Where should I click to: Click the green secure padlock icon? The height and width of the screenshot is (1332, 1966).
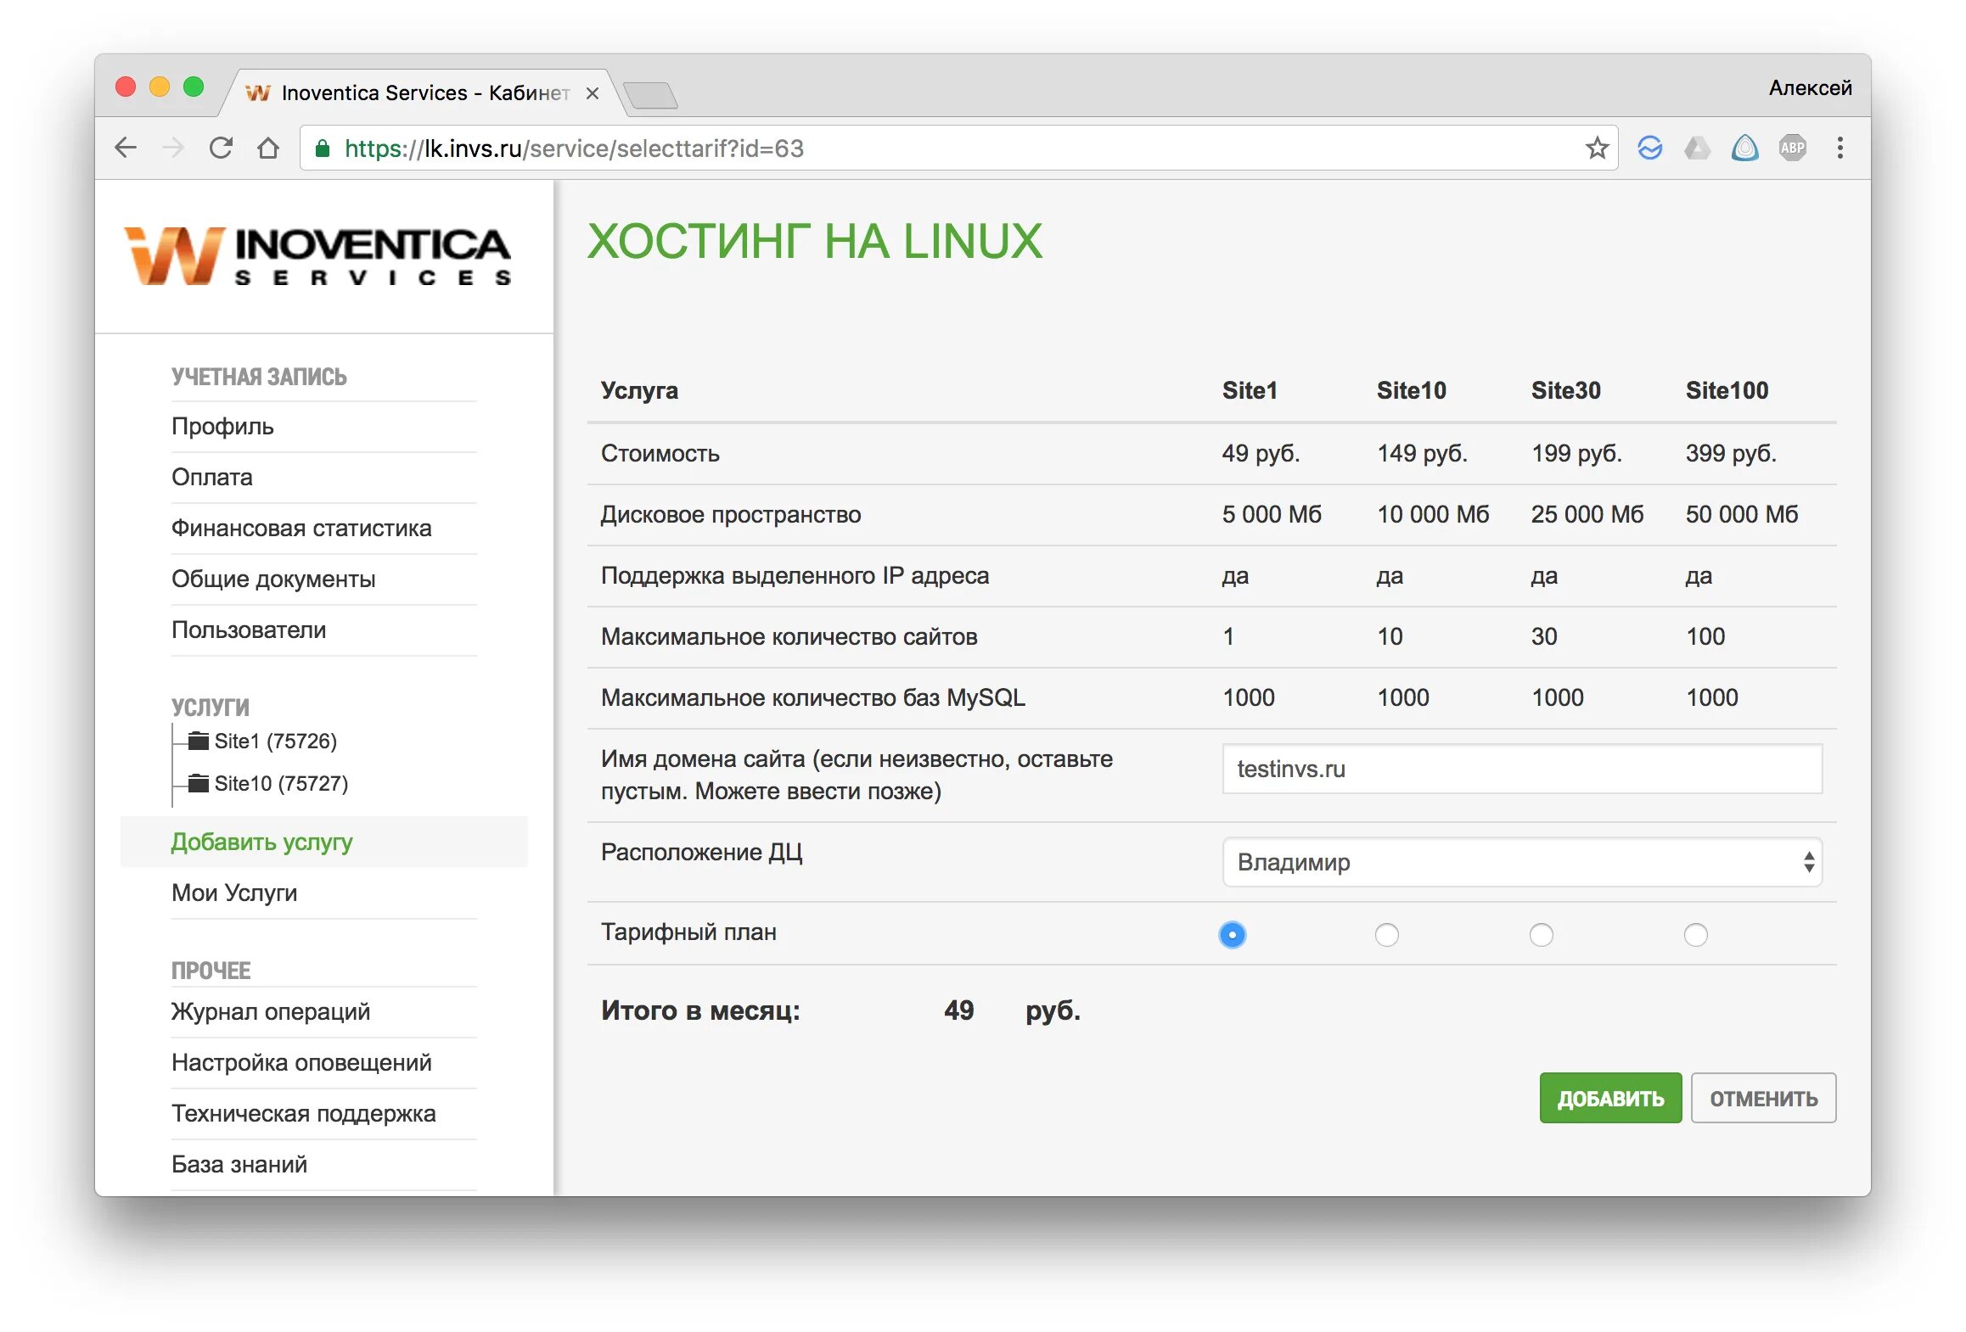pyautogui.click(x=322, y=148)
